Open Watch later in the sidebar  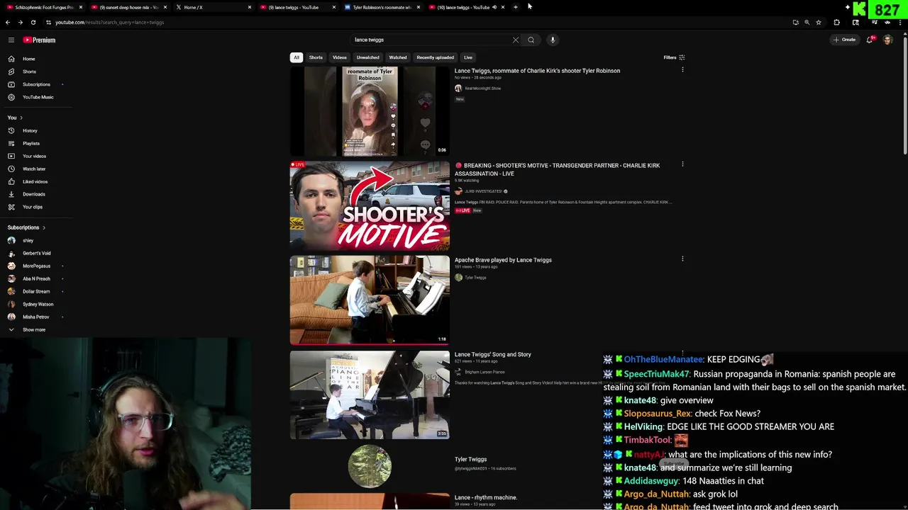[x=35, y=169]
